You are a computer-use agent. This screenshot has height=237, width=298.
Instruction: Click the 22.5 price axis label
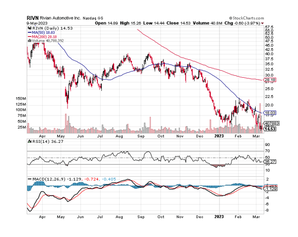[269, 97]
